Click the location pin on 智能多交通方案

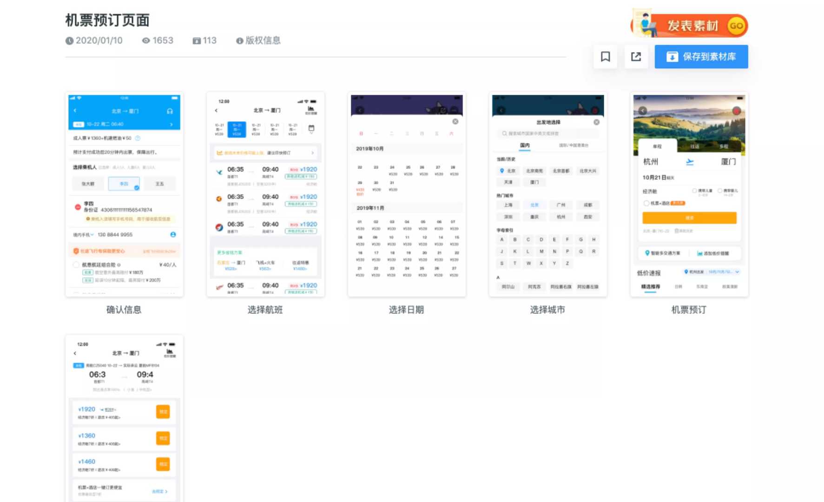click(x=648, y=253)
